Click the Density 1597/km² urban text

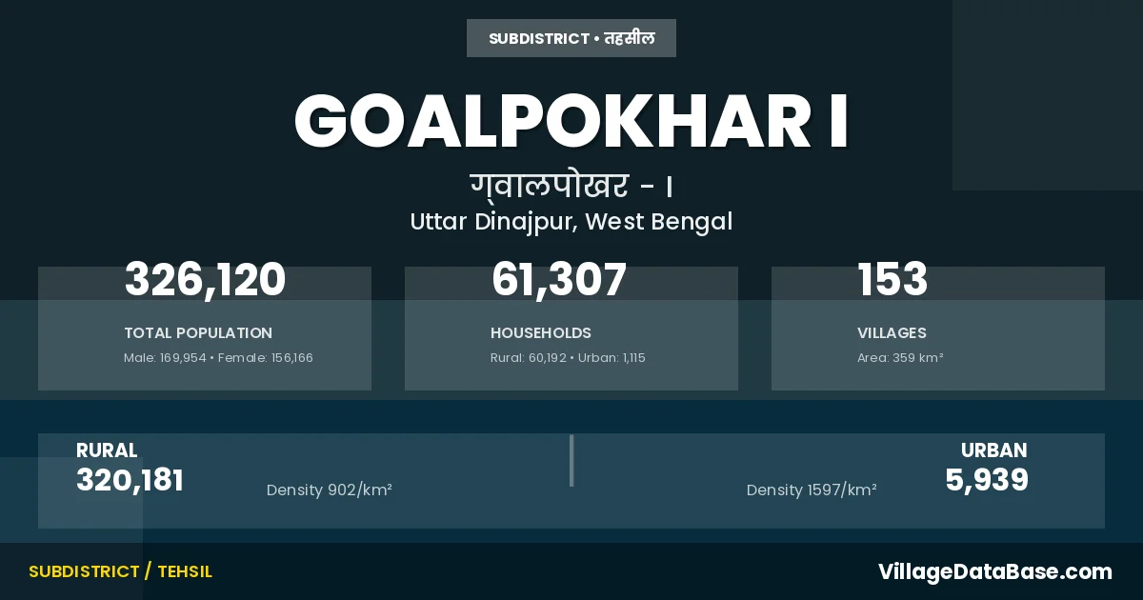[x=812, y=490]
